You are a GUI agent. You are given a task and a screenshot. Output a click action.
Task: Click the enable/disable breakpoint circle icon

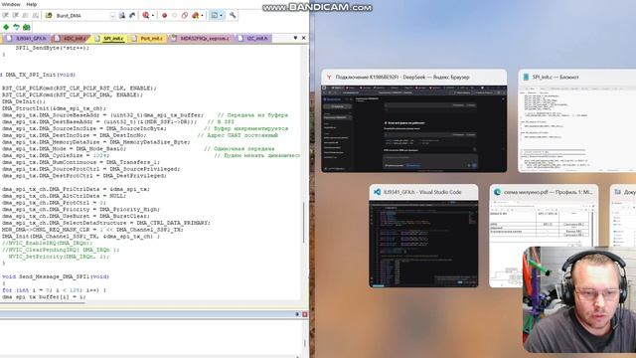175,16
